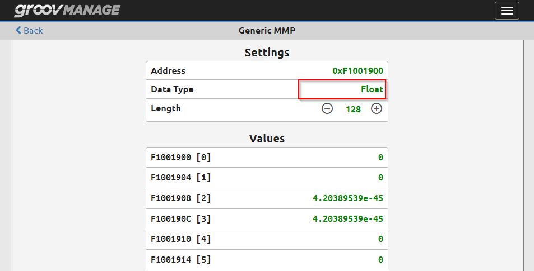Click value 4.20389539e-45 at index 2
Screen dimensions: 534x271
[x=348, y=198]
